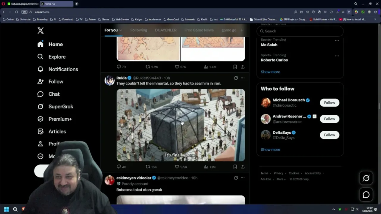This screenshot has width=381, height=214.
Task: Open a new browser tab
Action: click(76, 4)
